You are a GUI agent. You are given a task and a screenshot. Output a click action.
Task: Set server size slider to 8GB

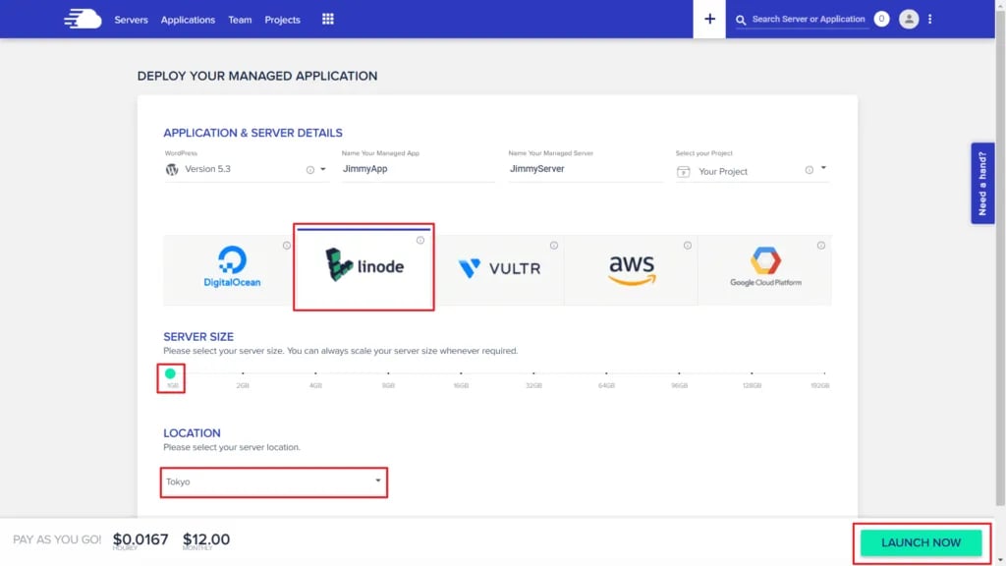tap(388, 373)
